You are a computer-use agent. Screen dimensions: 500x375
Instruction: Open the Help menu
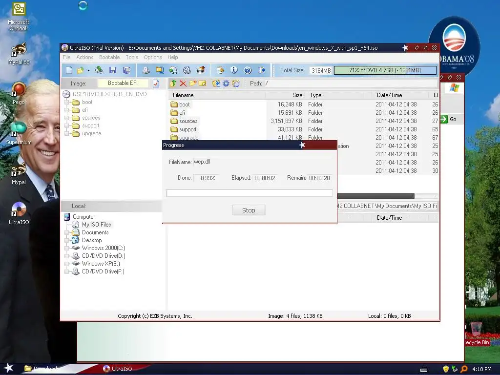(173, 57)
